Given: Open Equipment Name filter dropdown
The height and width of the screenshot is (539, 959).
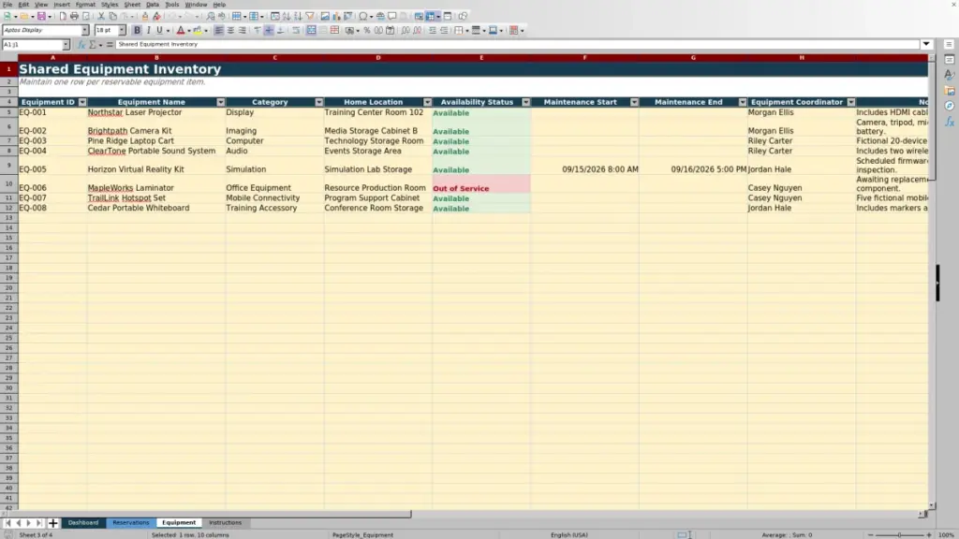Looking at the screenshot, I should point(221,102).
